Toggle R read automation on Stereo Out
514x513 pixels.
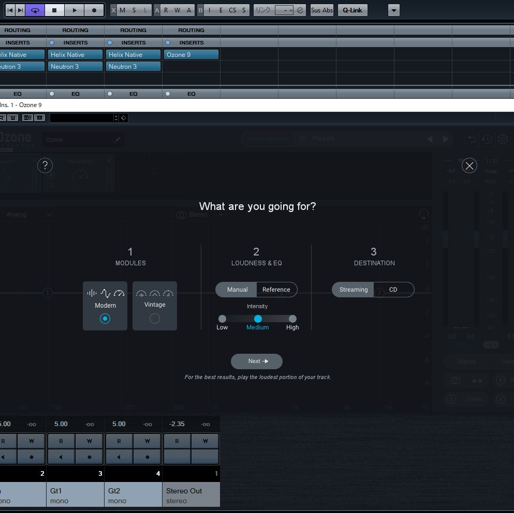(x=177, y=441)
